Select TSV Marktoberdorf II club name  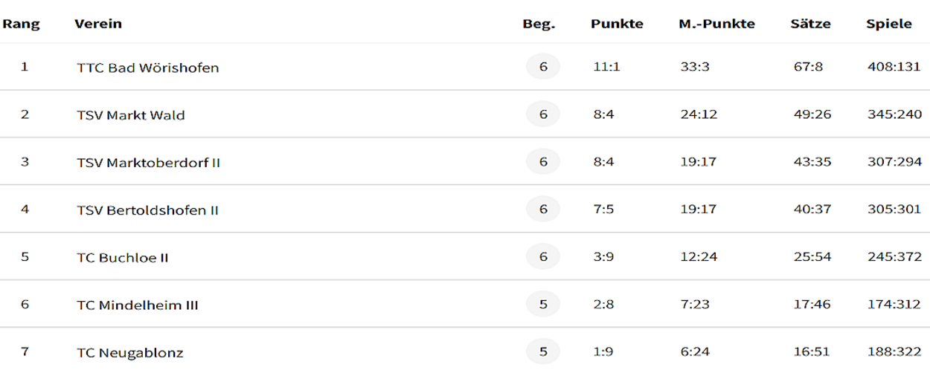pos(149,163)
